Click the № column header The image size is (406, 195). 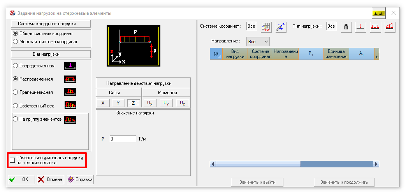click(216, 54)
